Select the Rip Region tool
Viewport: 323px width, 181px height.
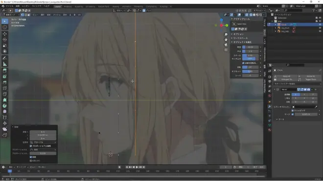[x=5, y=135]
